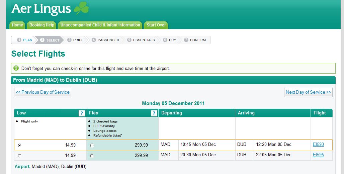344x174 pixels.
Task: Click the Refundable ticket* bullet
Action: coord(108,136)
